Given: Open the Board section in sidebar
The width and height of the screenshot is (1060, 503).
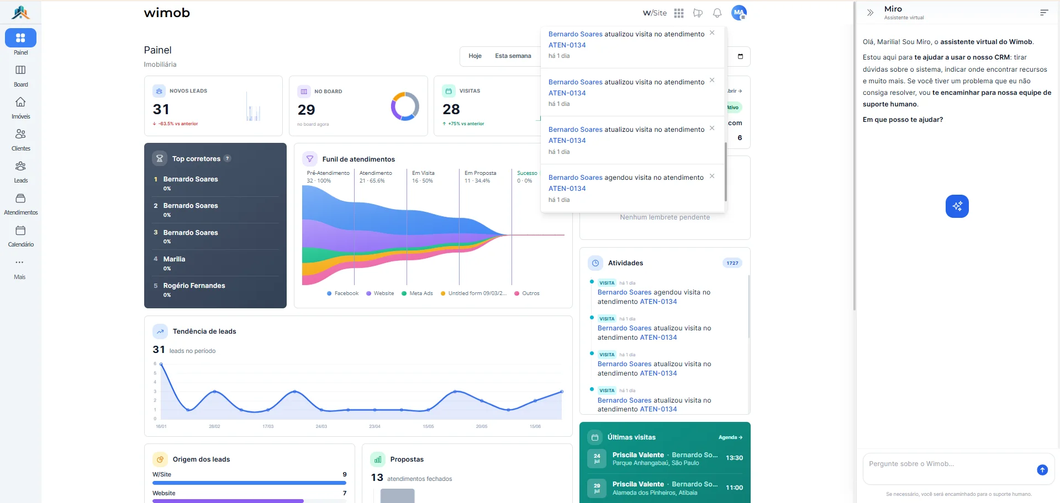Looking at the screenshot, I should coord(20,76).
